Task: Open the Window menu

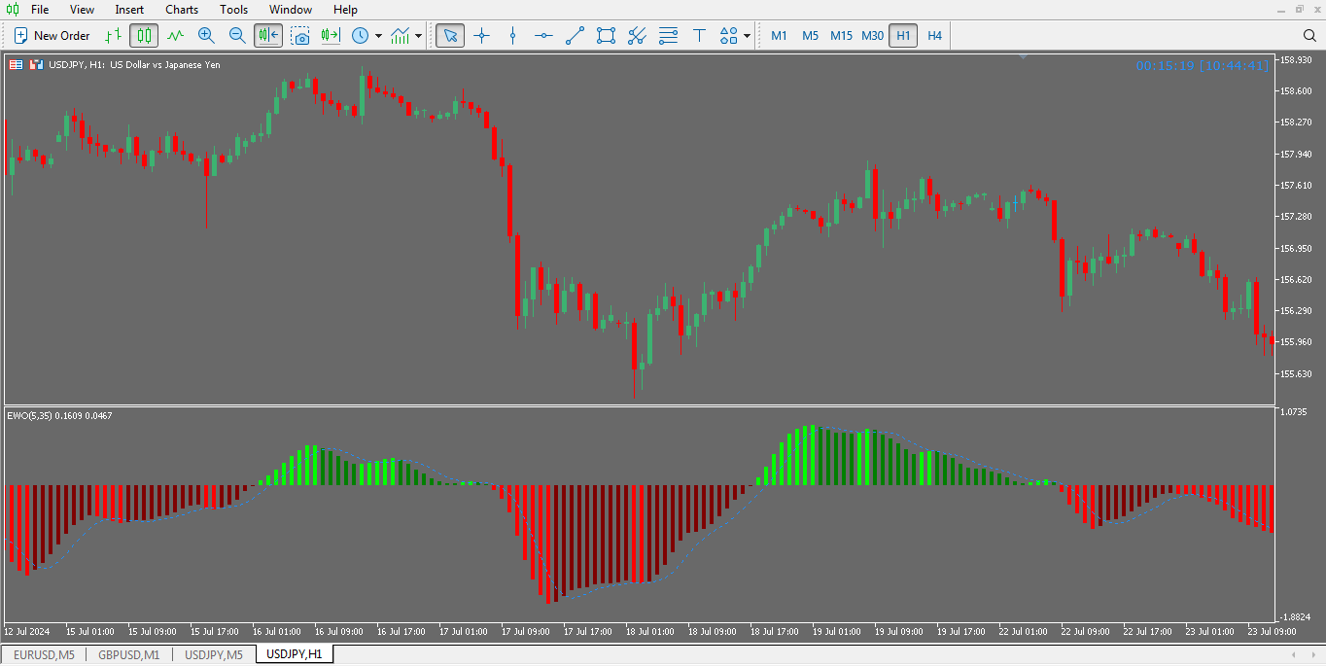Action: tap(291, 10)
